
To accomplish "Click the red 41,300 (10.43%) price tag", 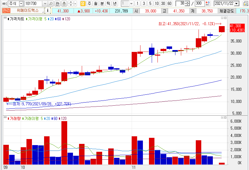I will pos(237,28).
